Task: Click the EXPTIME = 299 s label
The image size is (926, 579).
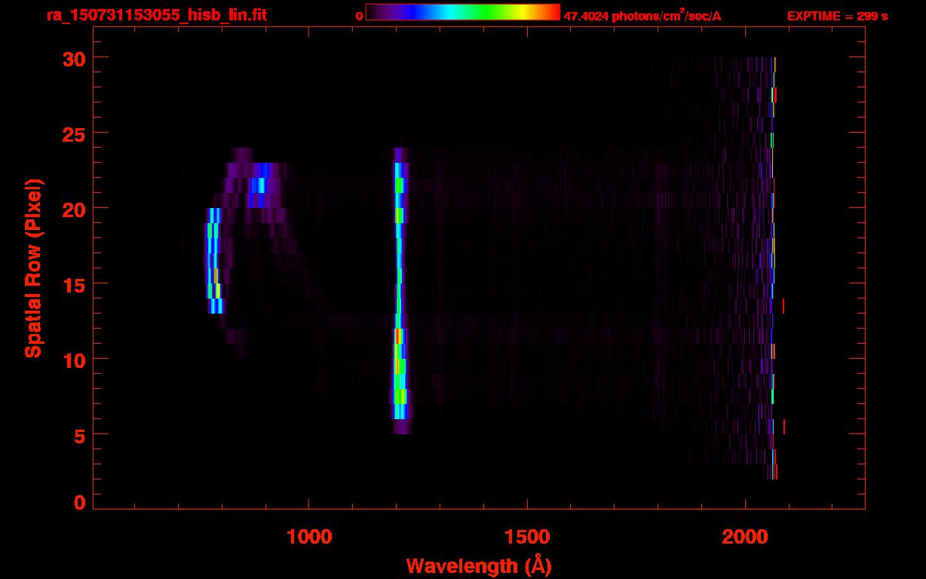Action: click(837, 16)
